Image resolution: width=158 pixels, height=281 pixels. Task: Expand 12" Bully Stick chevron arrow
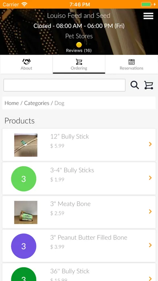(150, 144)
